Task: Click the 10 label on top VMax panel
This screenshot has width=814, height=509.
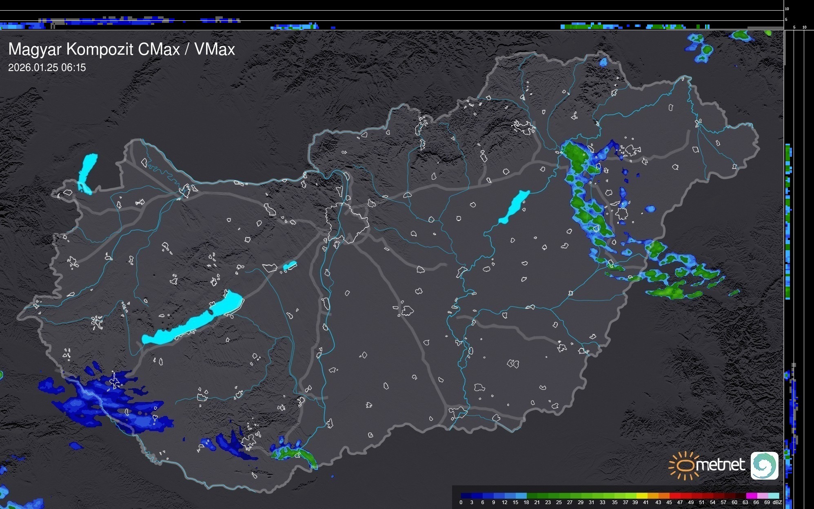Action: click(787, 9)
